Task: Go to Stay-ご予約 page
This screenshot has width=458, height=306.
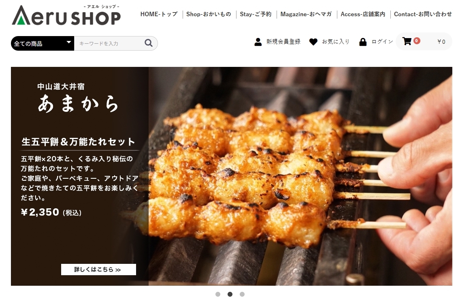Action: pos(256,14)
